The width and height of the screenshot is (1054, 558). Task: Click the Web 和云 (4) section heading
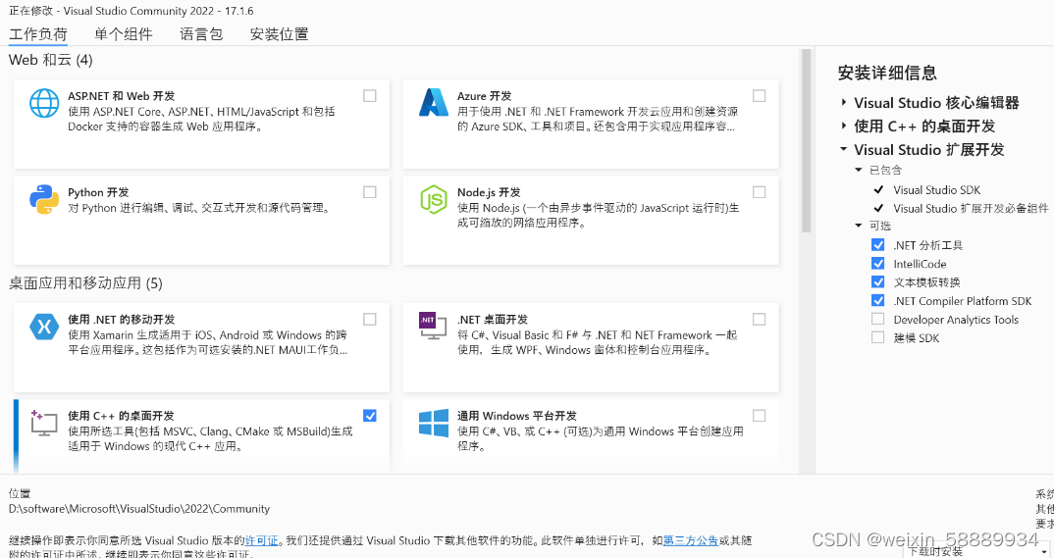[x=50, y=60]
